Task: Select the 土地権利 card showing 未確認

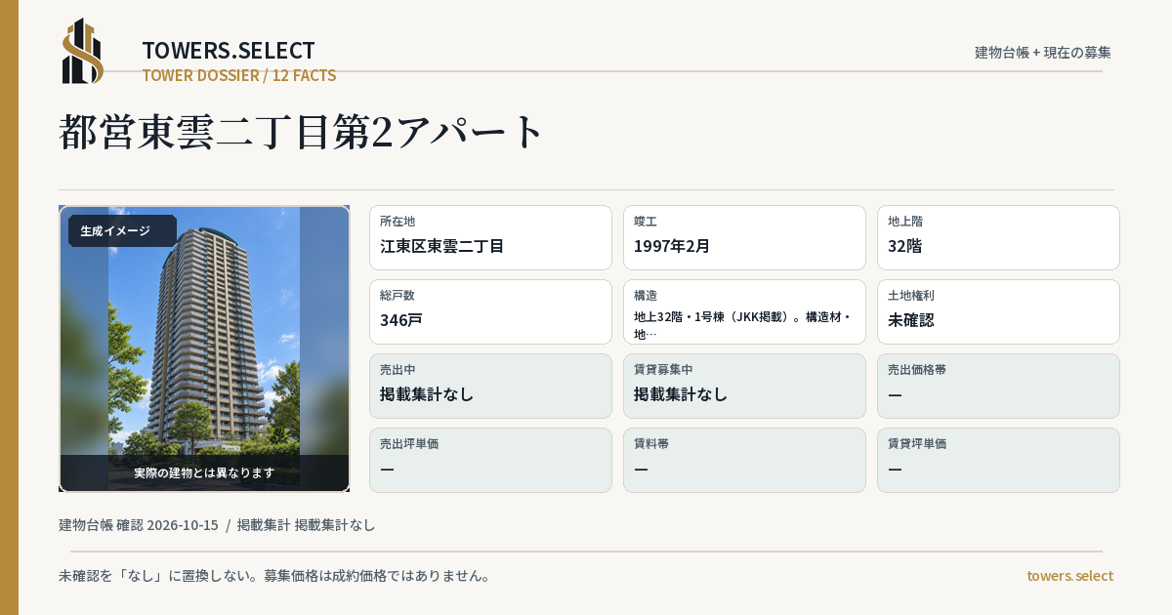Action: (x=998, y=311)
